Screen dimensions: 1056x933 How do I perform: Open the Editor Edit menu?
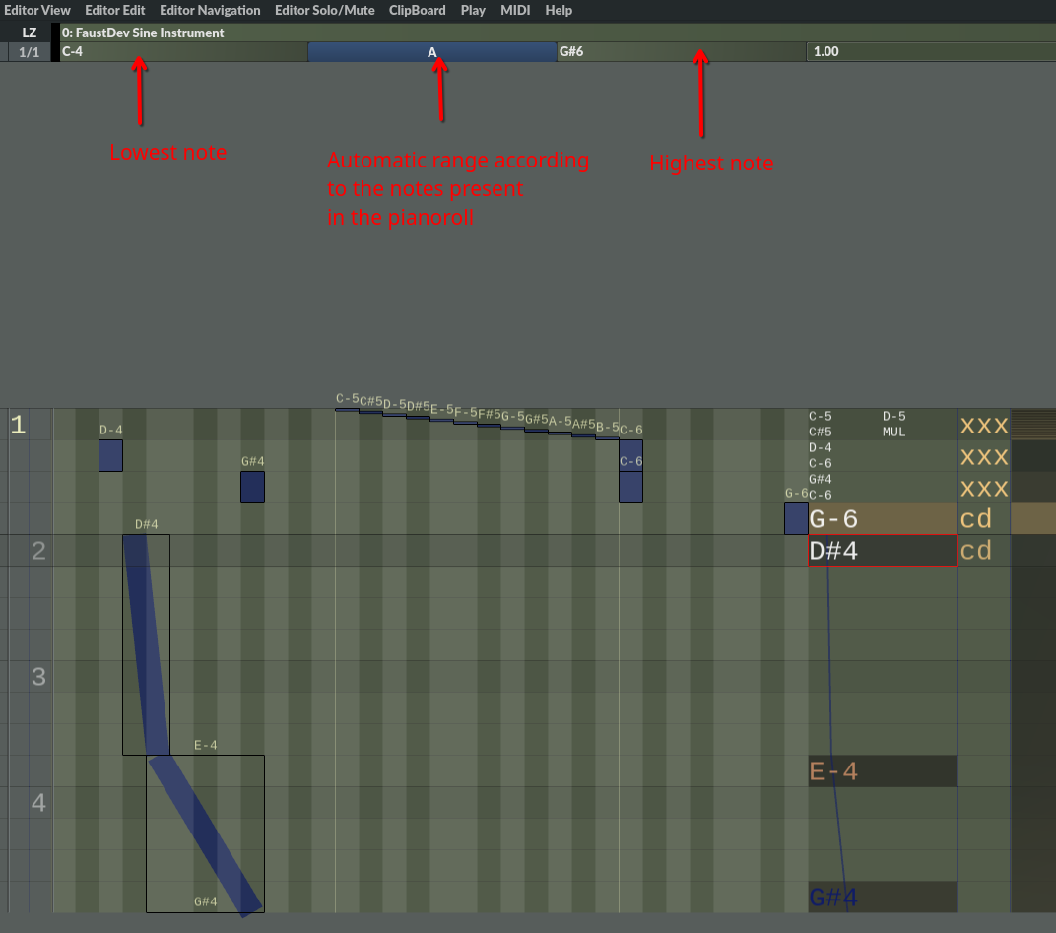coord(114,10)
